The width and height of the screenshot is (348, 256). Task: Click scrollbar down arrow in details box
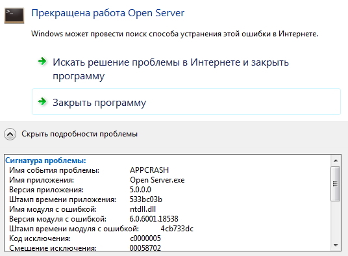336,246
